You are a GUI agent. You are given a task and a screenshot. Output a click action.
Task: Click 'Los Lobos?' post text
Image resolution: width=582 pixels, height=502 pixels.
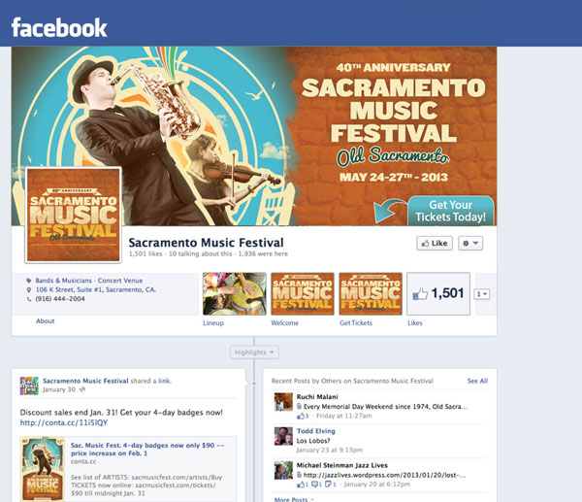tap(313, 441)
